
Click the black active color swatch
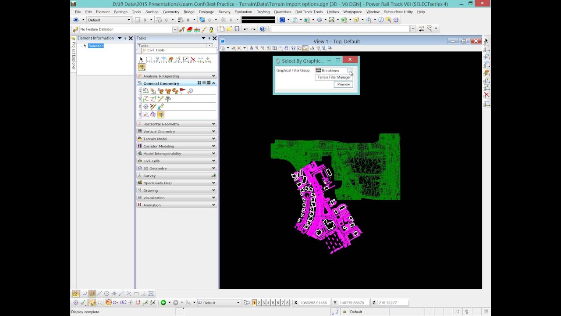(258, 20)
